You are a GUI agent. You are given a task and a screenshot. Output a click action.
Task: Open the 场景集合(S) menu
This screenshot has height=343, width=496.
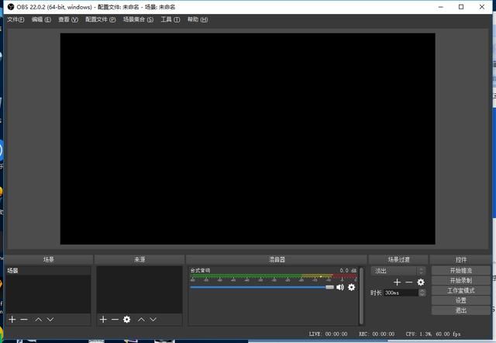point(138,19)
